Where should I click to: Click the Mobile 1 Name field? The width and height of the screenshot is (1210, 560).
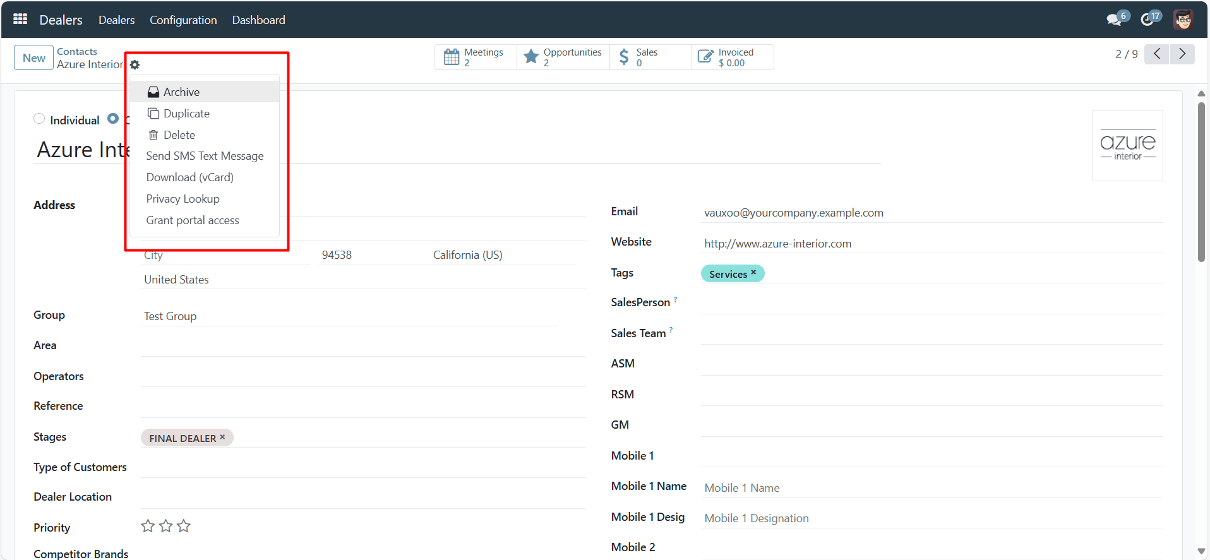pyautogui.click(x=932, y=487)
